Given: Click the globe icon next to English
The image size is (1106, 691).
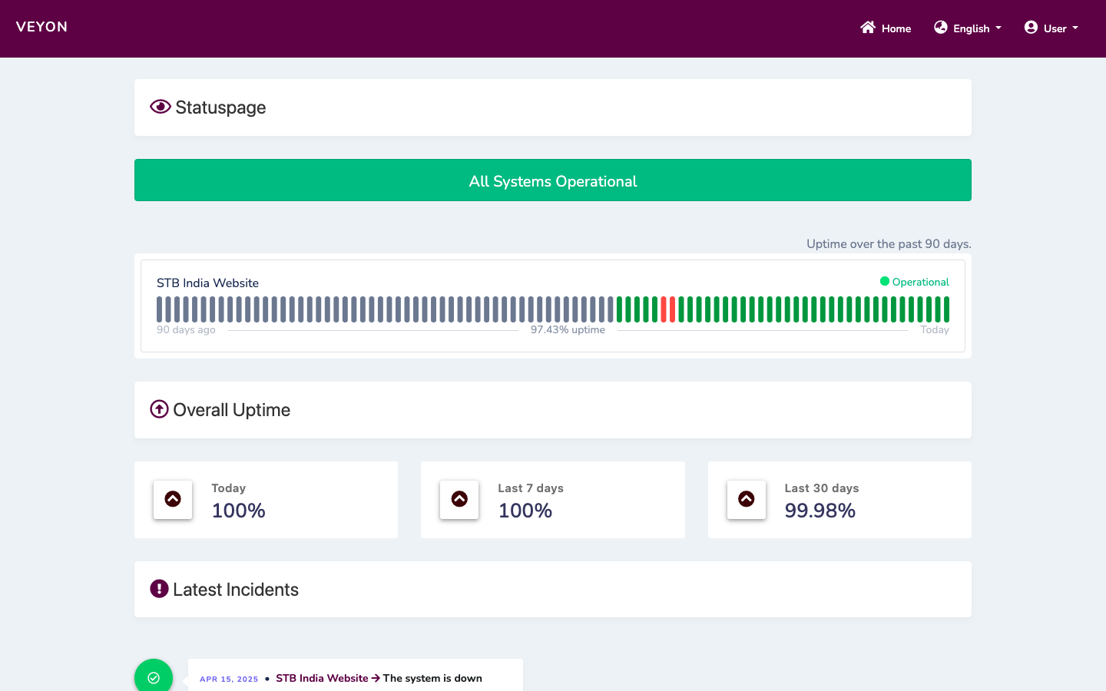Looking at the screenshot, I should tap(939, 27).
